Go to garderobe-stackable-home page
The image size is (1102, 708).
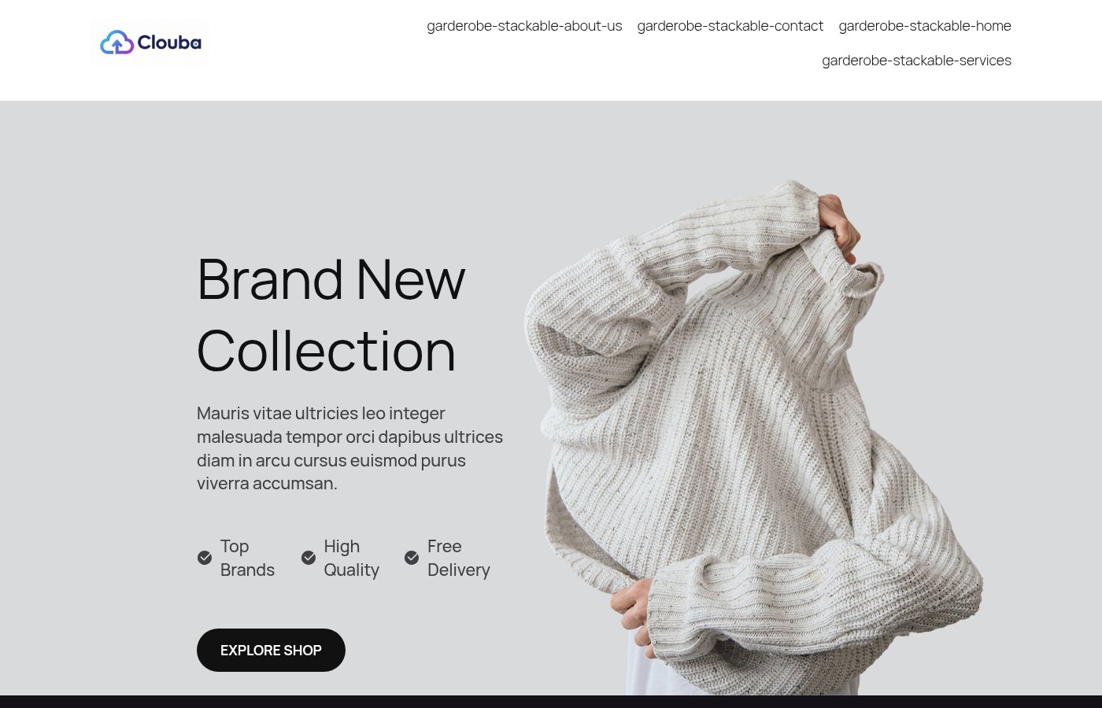point(925,26)
